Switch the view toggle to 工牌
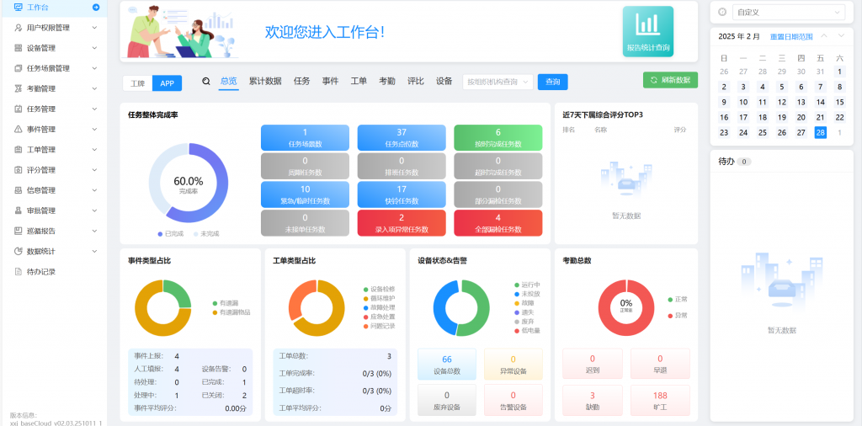This screenshot has width=862, height=426. click(138, 83)
